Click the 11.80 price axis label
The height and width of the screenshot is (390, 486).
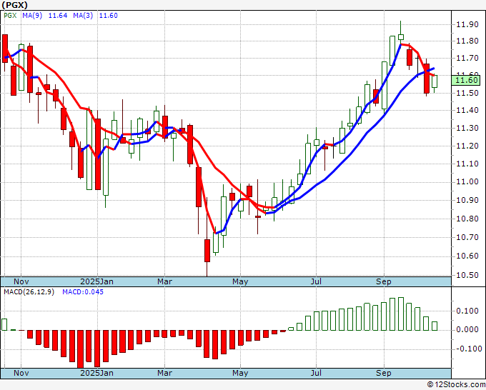(x=467, y=41)
